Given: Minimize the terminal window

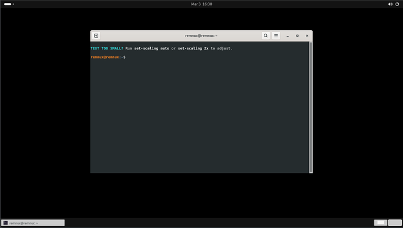Looking at the screenshot, I should (288, 36).
